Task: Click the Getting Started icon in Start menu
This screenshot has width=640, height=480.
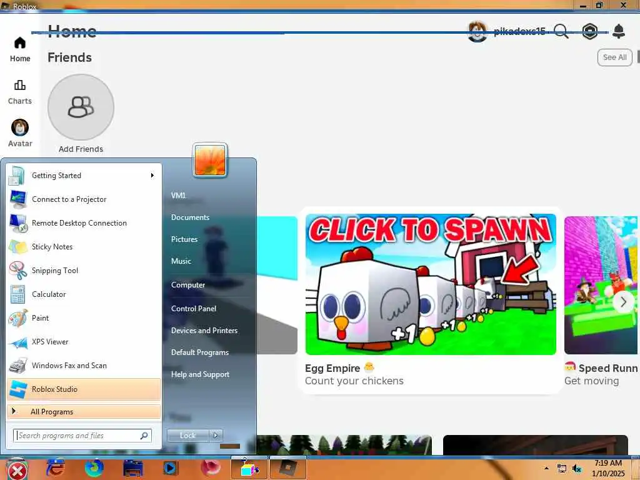Action: (x=17, y=176)
